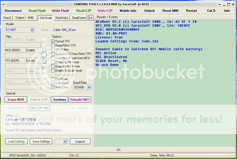Click Save Settings button
The image size is (237, 159).
pyautogui.click(x=41, y=141)
